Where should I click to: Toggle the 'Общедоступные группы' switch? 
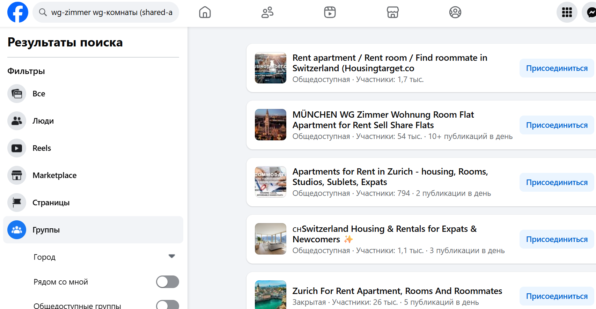coord(168,305)
